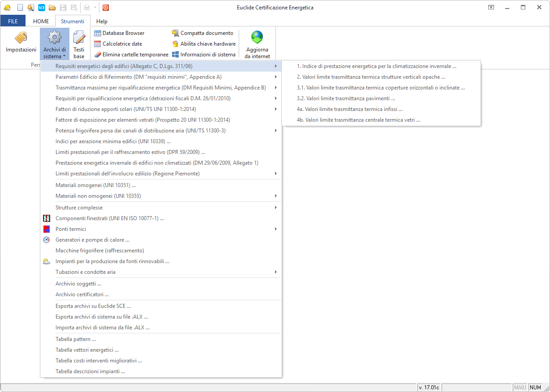Choose Generatori e pompe di calore

pos(92,240)
